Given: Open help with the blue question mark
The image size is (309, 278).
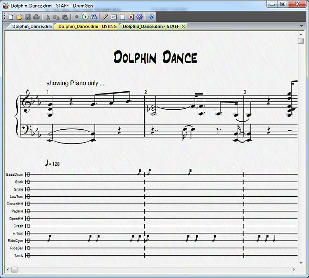Looking at the screenshot, I should [151, 17].
